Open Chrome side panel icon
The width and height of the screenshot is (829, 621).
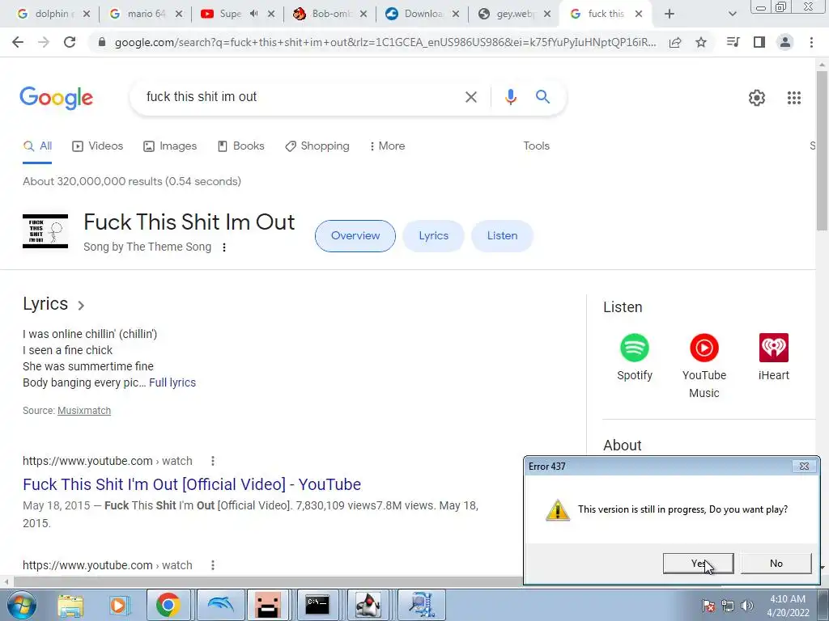coord(759,42)
